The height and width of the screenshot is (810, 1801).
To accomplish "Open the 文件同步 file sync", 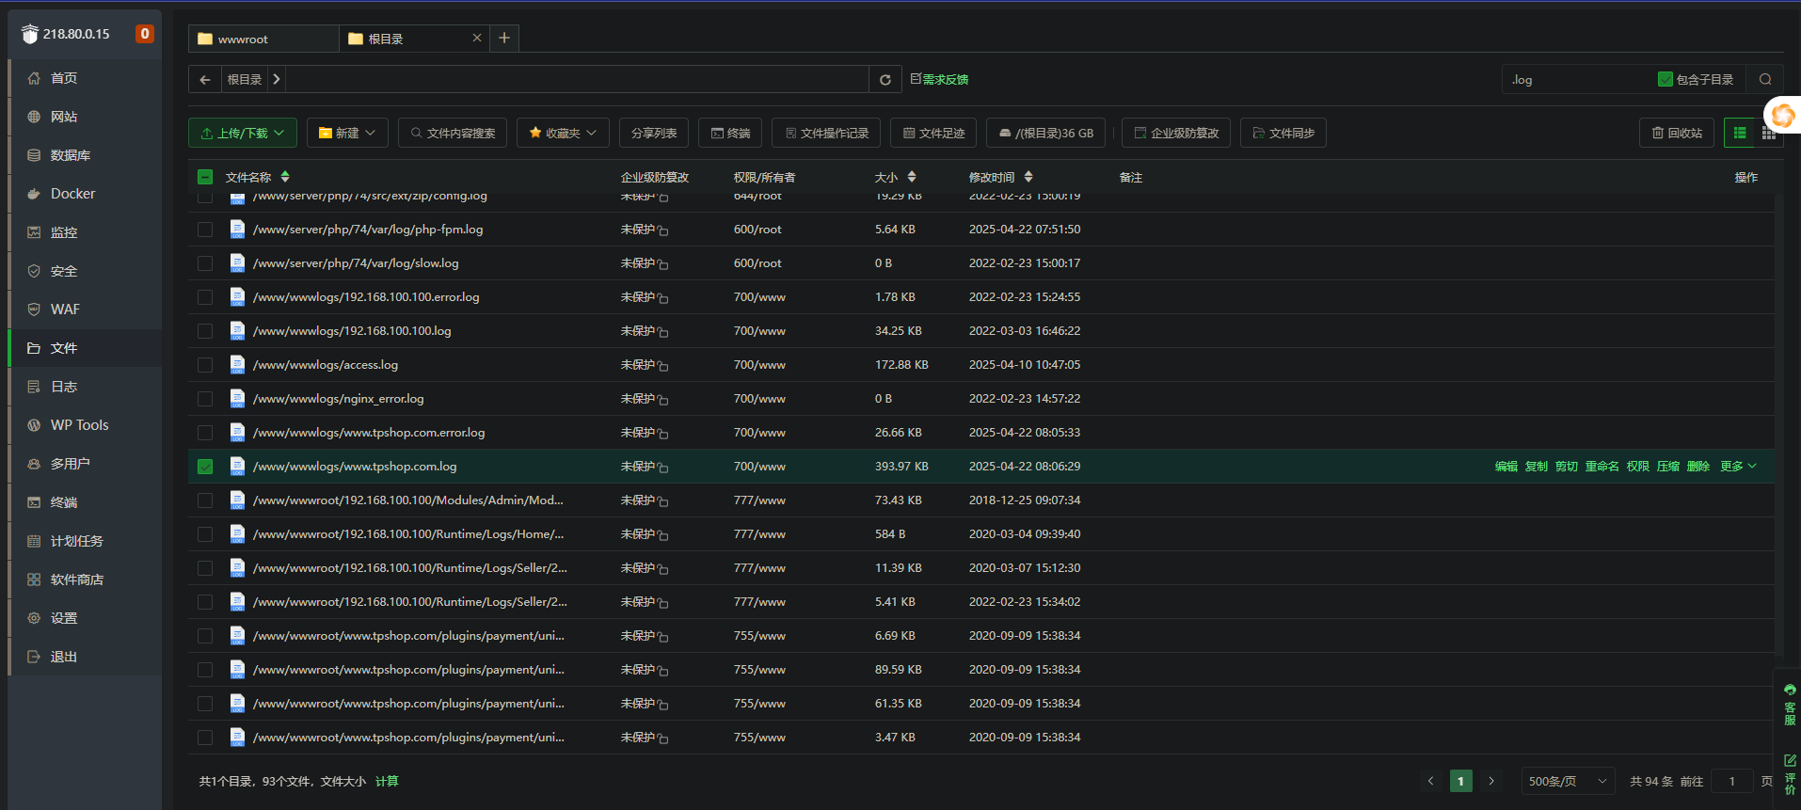I will (1283, 133).
